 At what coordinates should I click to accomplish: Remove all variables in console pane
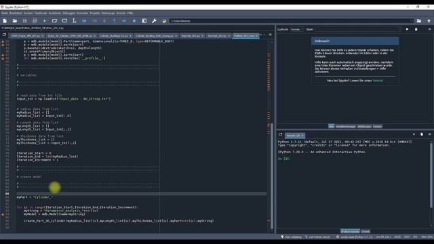click(422, 134)
